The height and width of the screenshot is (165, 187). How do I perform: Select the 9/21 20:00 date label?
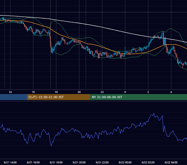[79, 162]
